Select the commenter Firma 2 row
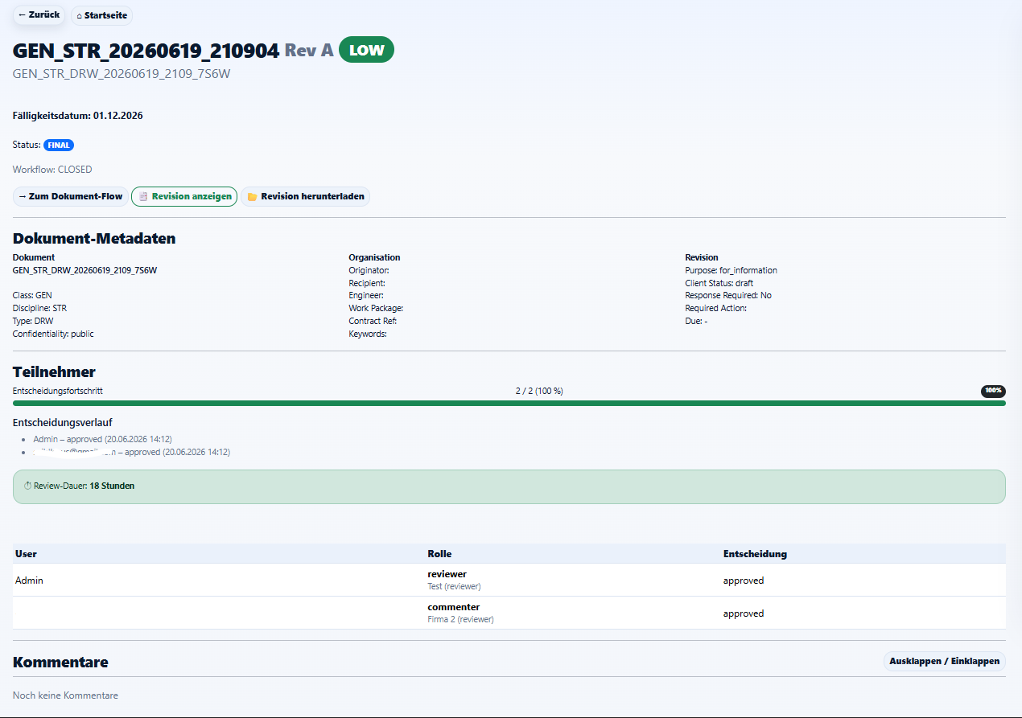 coord(509,613)
